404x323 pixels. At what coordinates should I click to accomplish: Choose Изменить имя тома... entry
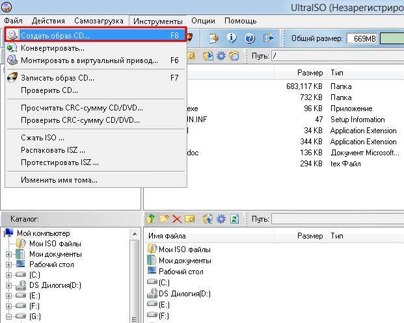coord(96,180)
